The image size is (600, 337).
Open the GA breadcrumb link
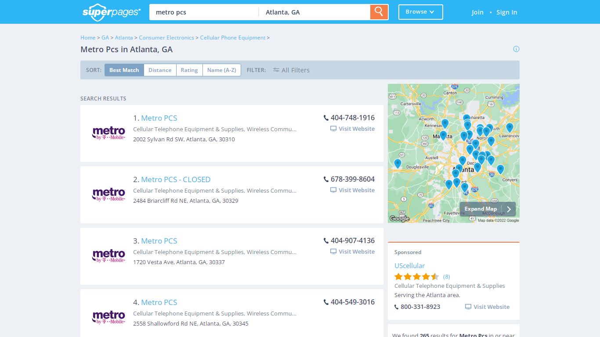click(105, 38)
